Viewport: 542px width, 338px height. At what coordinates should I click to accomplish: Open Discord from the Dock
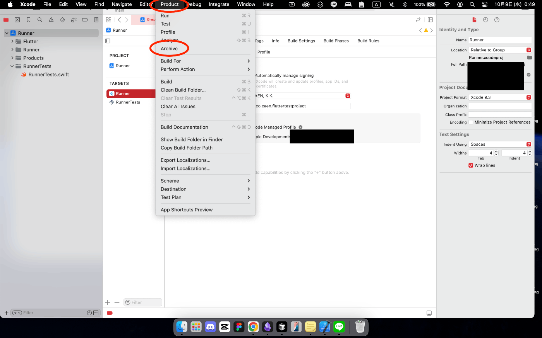coord(210,327)
